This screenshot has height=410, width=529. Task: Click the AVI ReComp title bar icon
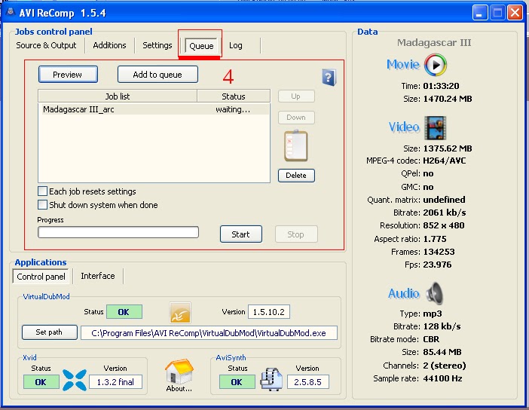(x=11, y=12)
